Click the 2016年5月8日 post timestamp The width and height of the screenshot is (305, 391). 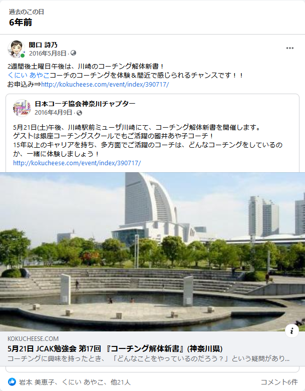(48, 54)
